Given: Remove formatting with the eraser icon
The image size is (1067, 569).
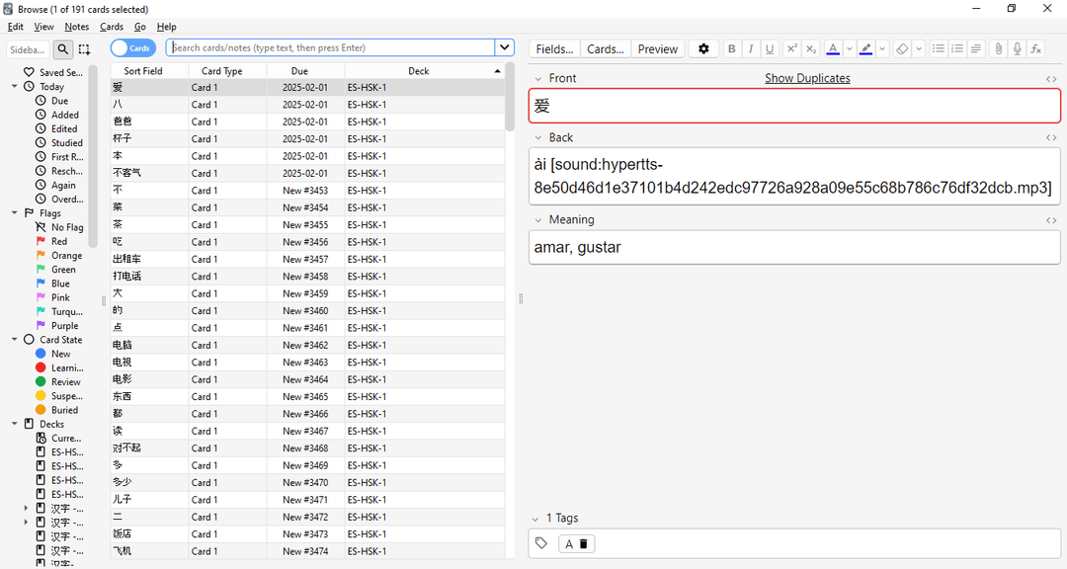Looking at the screenshot, I should tap(901, 48).
